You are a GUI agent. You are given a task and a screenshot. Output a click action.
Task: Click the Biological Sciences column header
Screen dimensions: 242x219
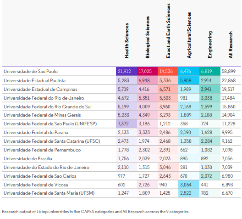(x=148, y=37)
